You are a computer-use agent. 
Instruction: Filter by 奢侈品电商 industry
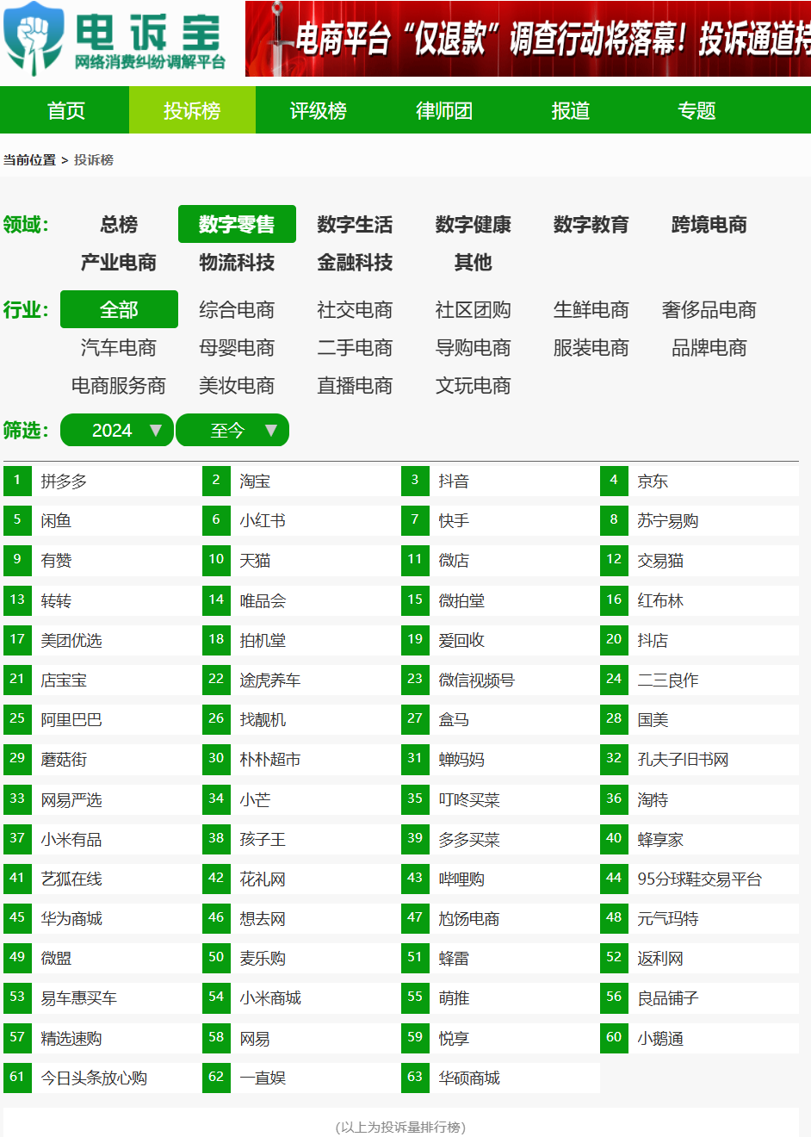[709, 309]
